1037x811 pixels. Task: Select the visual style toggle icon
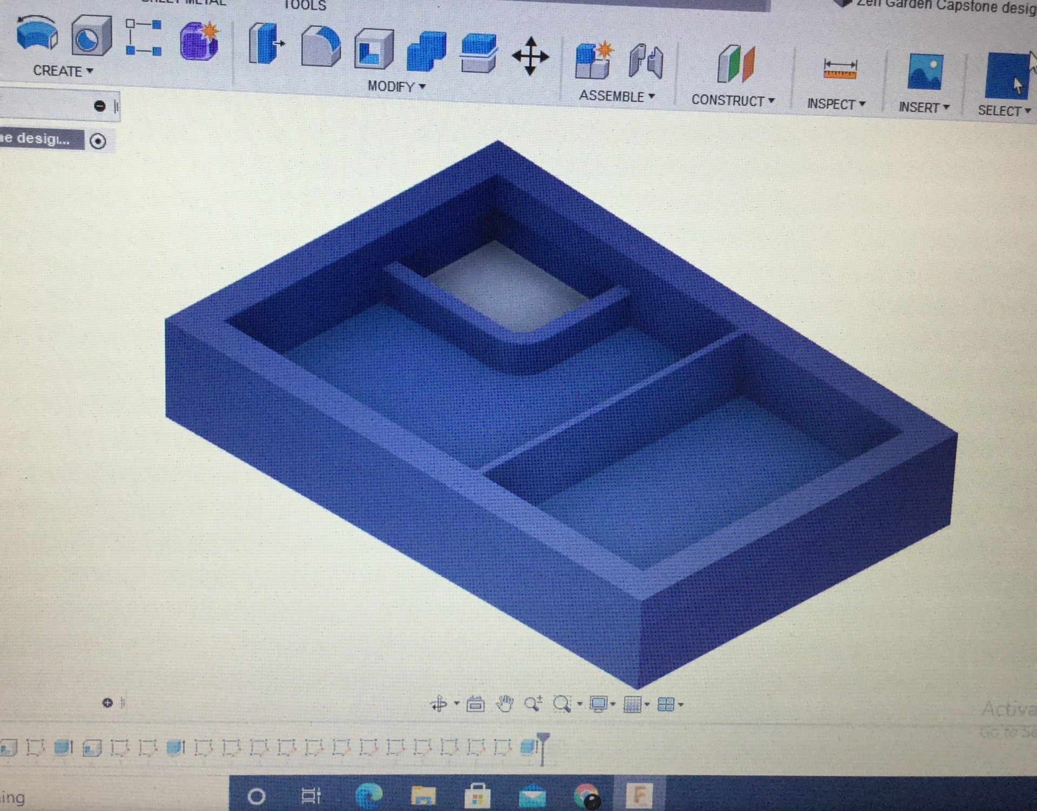click(603, 706)
